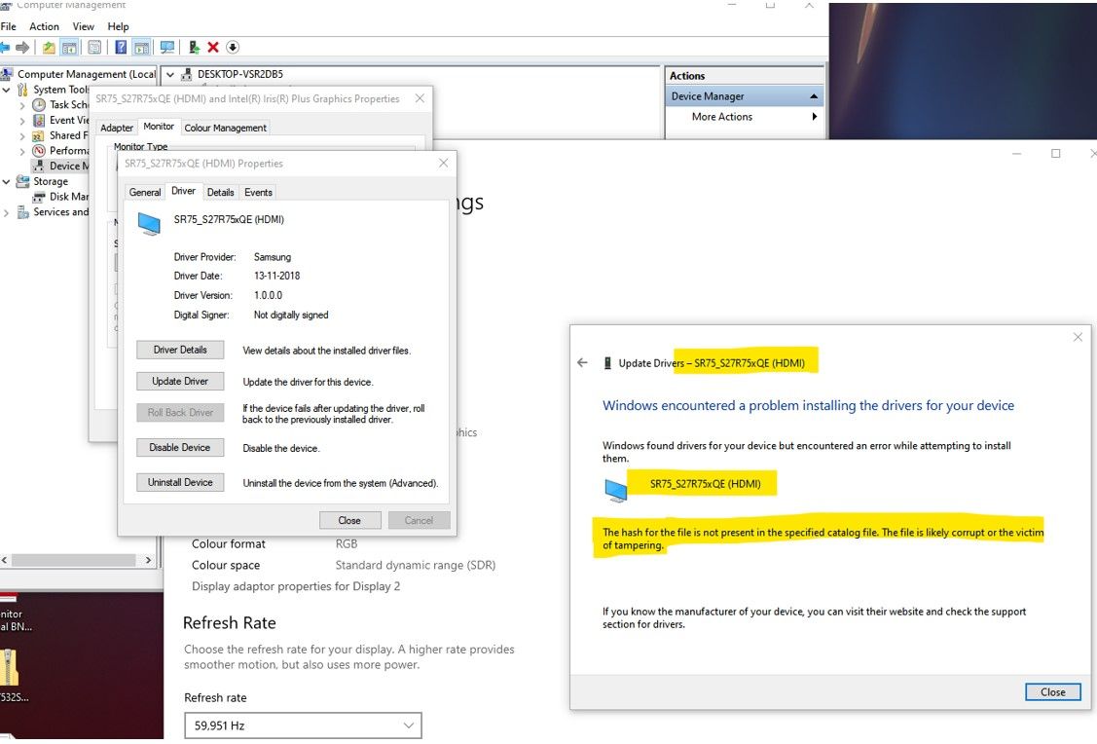Viewport: 1097px width, 744px height.
Task: Click the back arrow in Update Drivers dialog
Action: pos(582,363)
